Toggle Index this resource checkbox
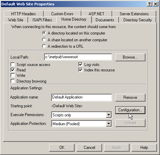Screen dimensions: 160x155 [80, 70]
